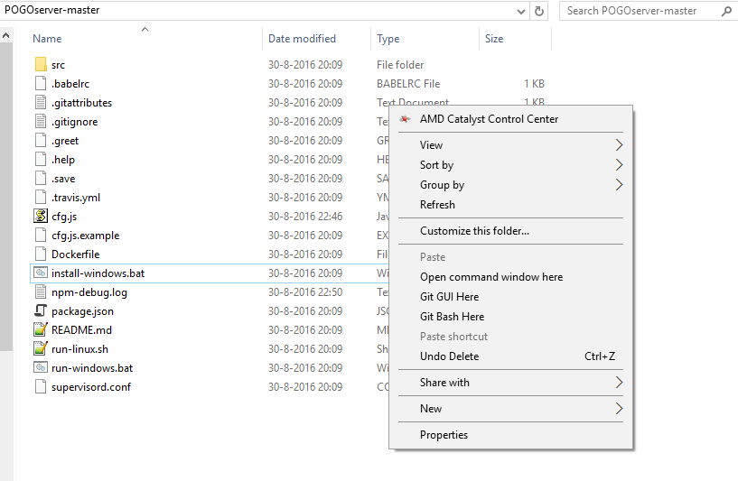This screenshot has height=481, width=738.
Task: Select Open command window here
Action: pyautogui.click(x=490, y=277)
